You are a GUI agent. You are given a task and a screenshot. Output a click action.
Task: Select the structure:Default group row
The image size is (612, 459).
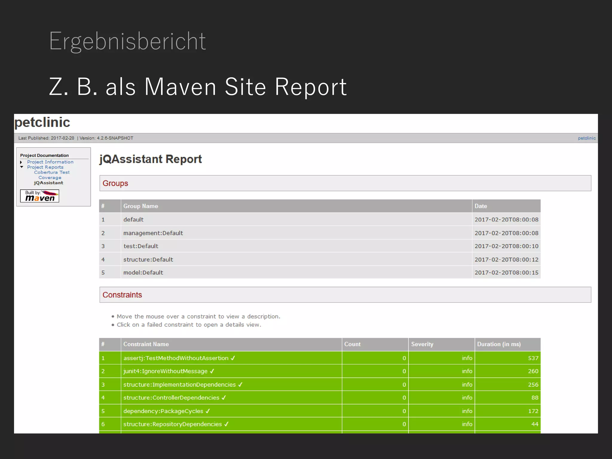coord(320,260)
